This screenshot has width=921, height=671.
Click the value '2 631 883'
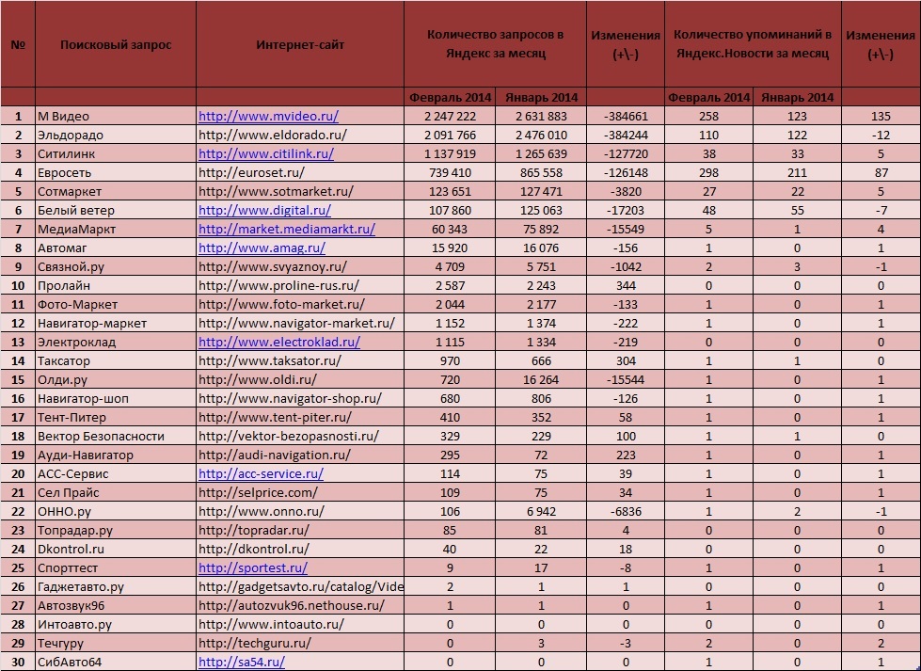(x=541, y=116)
